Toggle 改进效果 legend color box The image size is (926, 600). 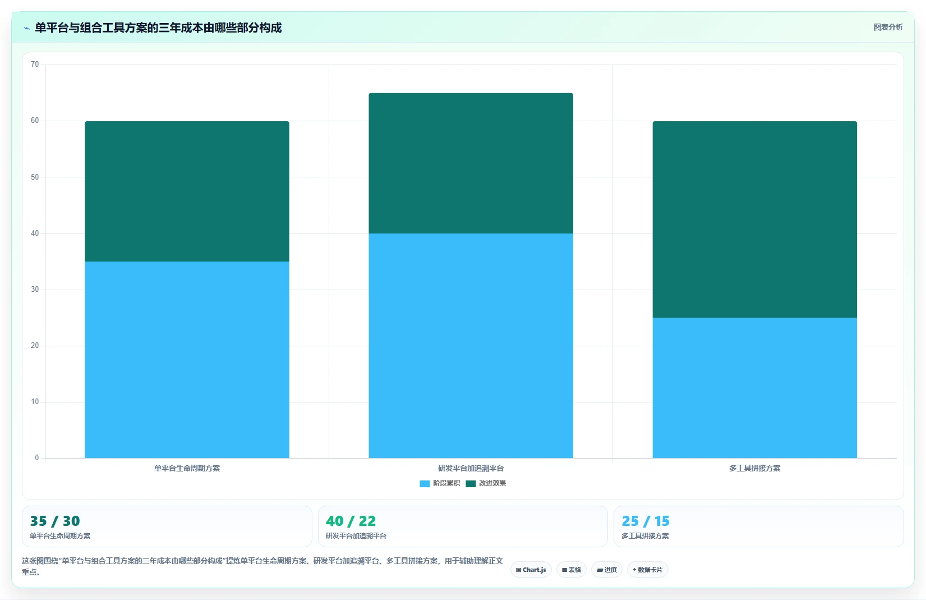[x=471, y=483]
